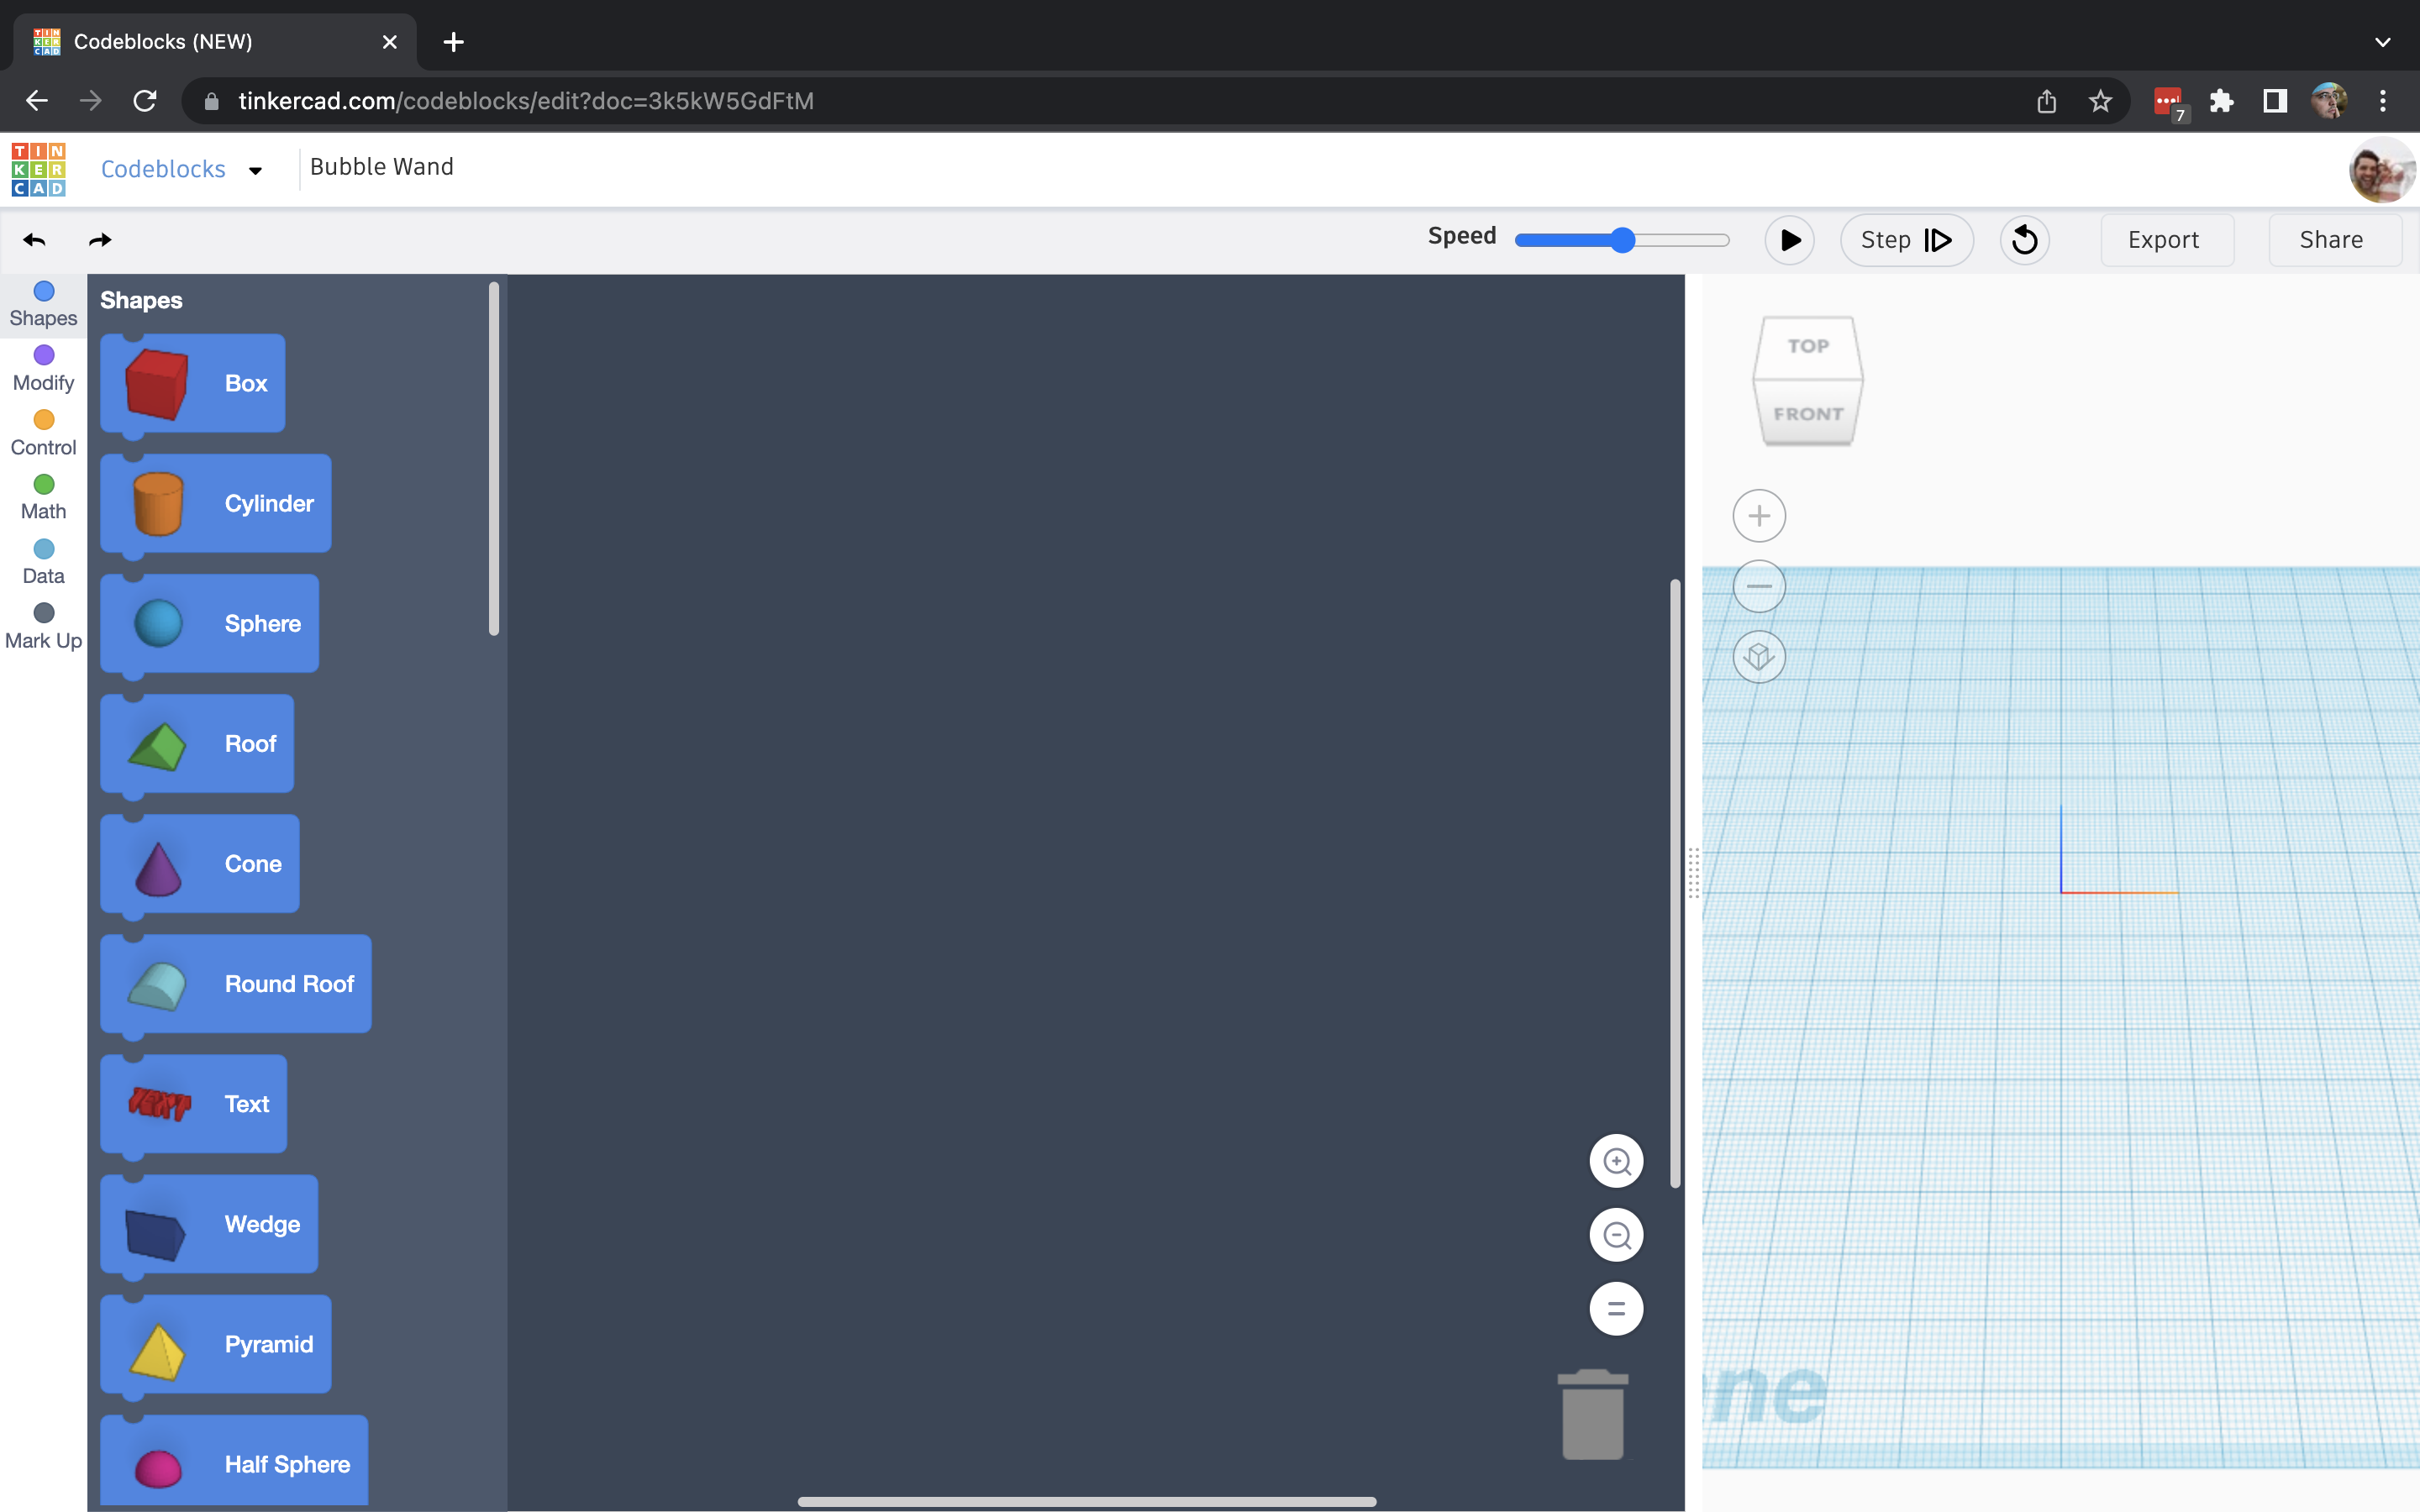This screenshot has height=1512, width=2420.
Task: Select the Math block category
Action: pos(43,498)
